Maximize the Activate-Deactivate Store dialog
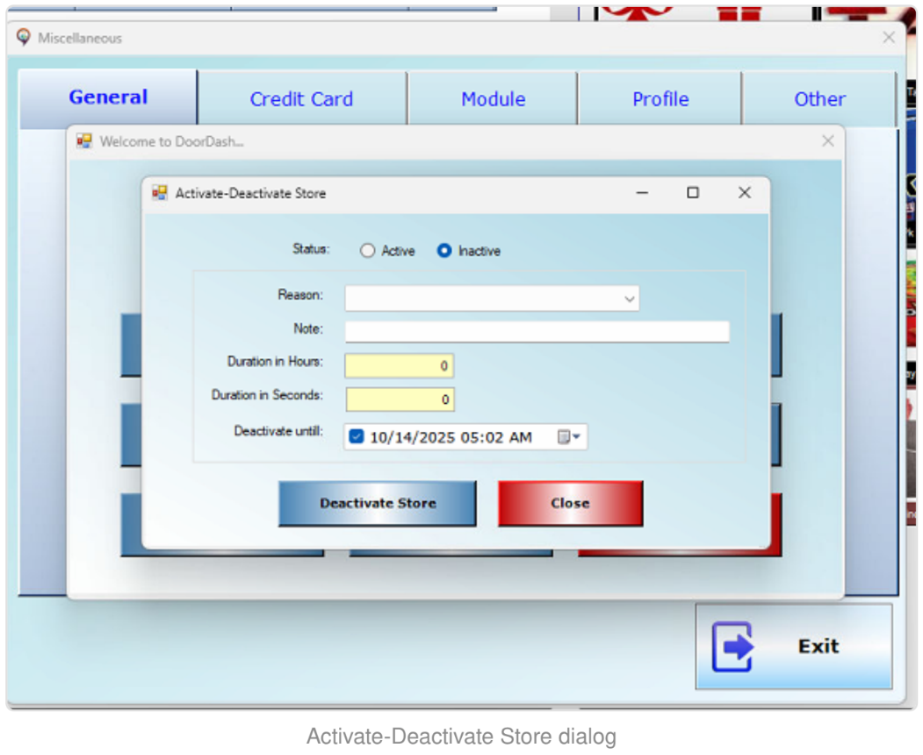 [x=693, y=192]
